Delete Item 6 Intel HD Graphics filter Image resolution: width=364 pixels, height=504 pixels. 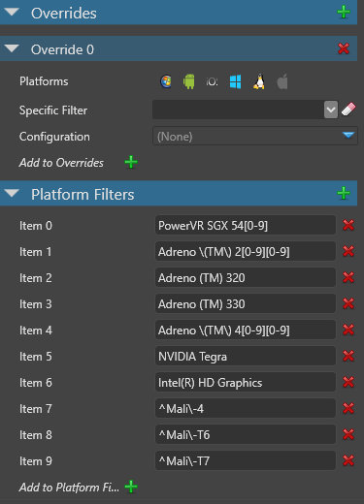tap(348, 382)
